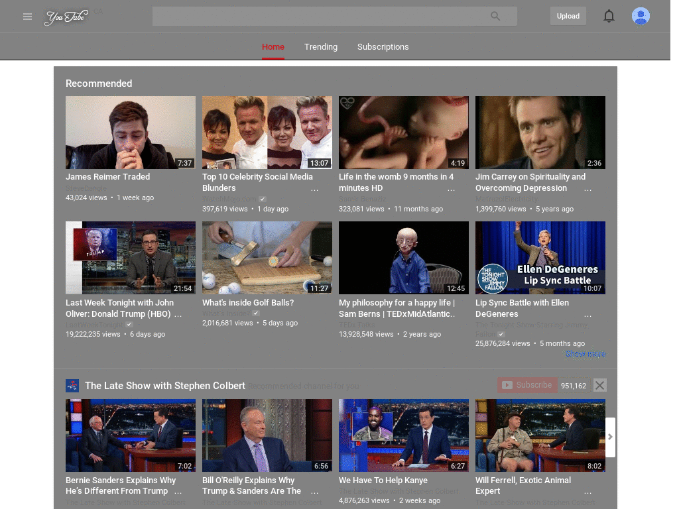Screen dimensions: 679x509
Task: Open options for Jim Carrey on Spirituality video
Action: coord(587,189)
